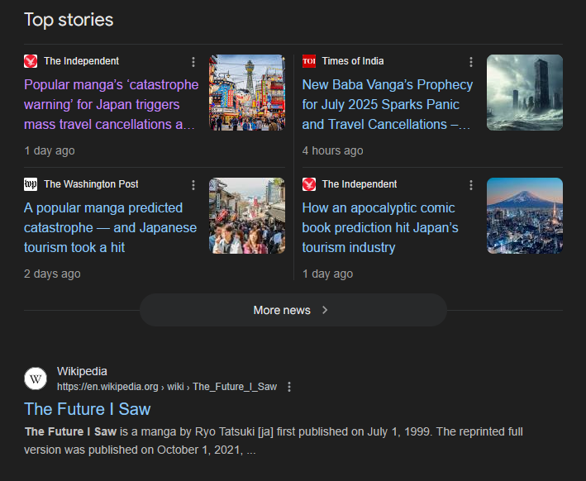Click 'The Washington Post' source name
This screenshot has height=481, width=586.
click(91, 184)
